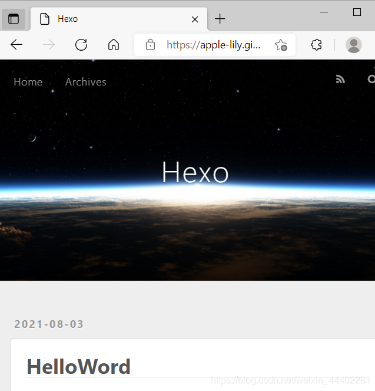The height and width of the screenshot is (391, 375).
Task: View site security lock information
Action: coord(150,45)
